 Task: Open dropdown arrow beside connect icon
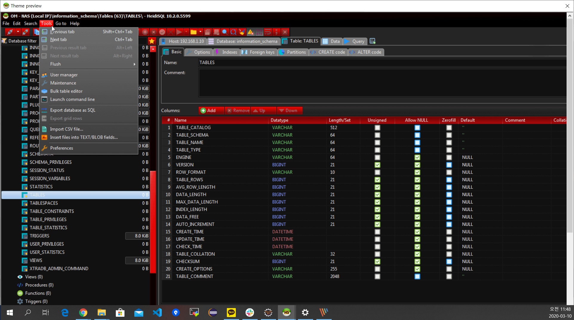(x=18, y=32)
